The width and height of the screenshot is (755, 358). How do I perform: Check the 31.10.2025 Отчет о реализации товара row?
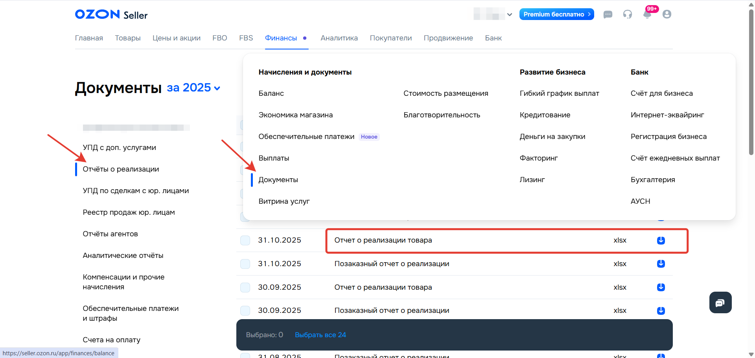pyautogui.click(x=245, y=240)
